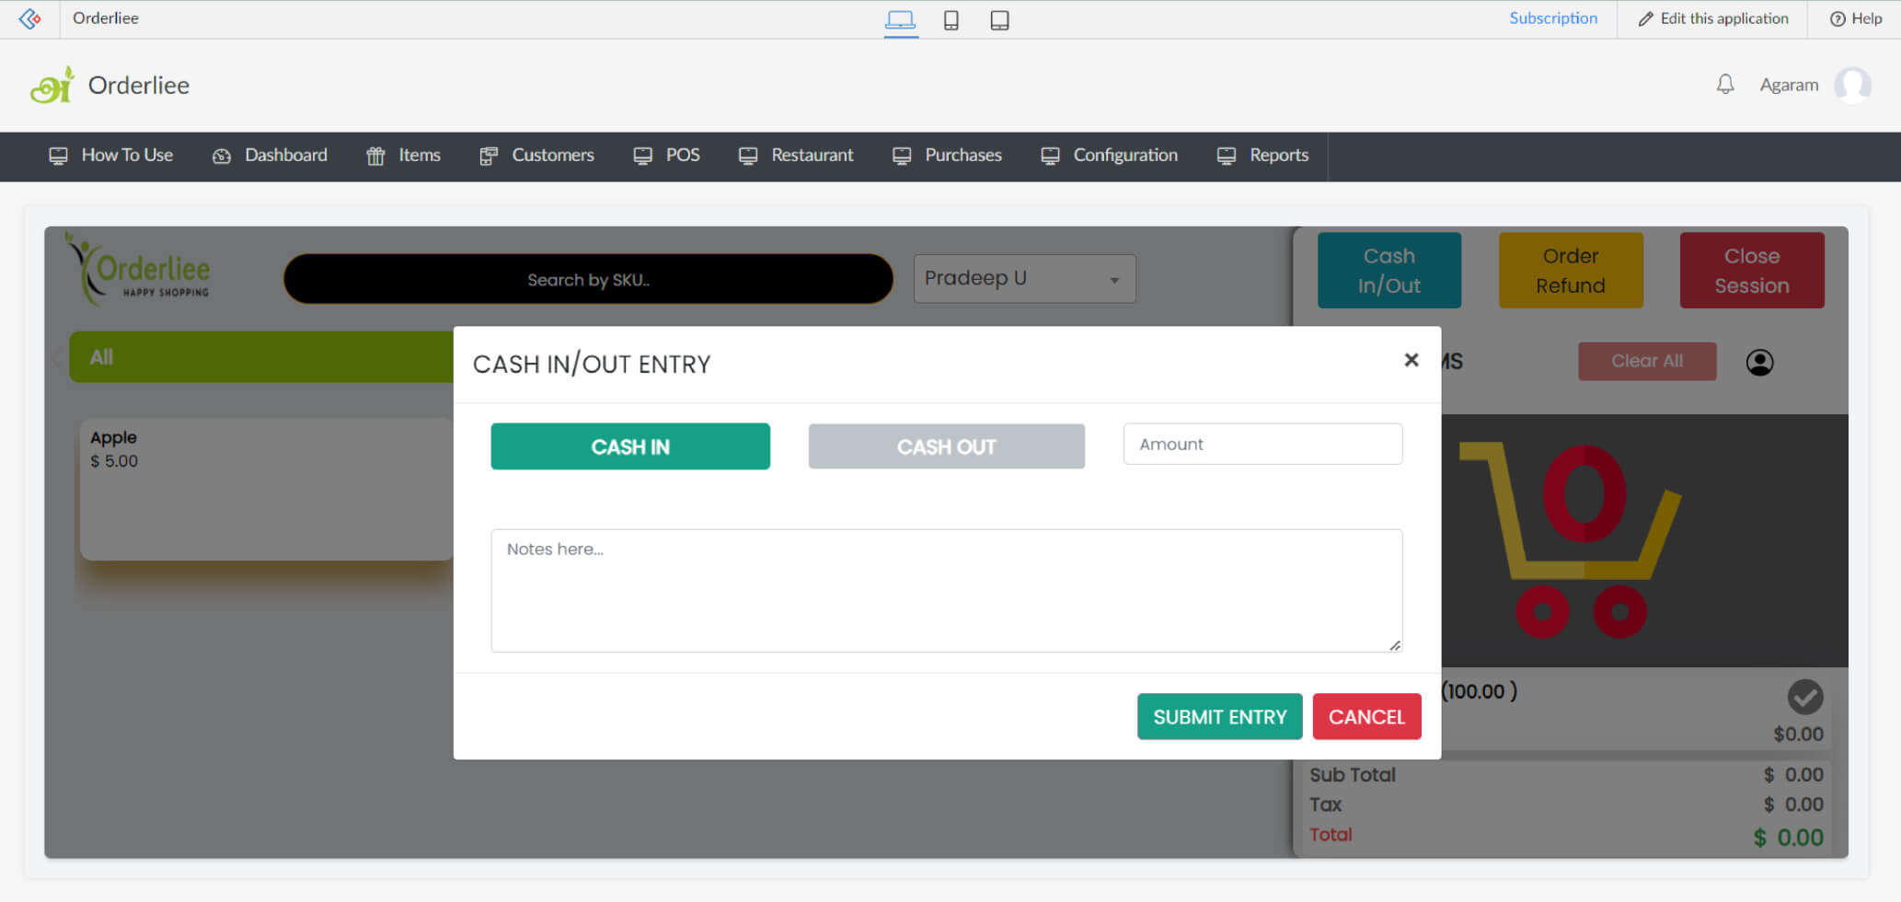
Task: Open the Pradeep U cashier dropdown
Action: coord(1023,278)
